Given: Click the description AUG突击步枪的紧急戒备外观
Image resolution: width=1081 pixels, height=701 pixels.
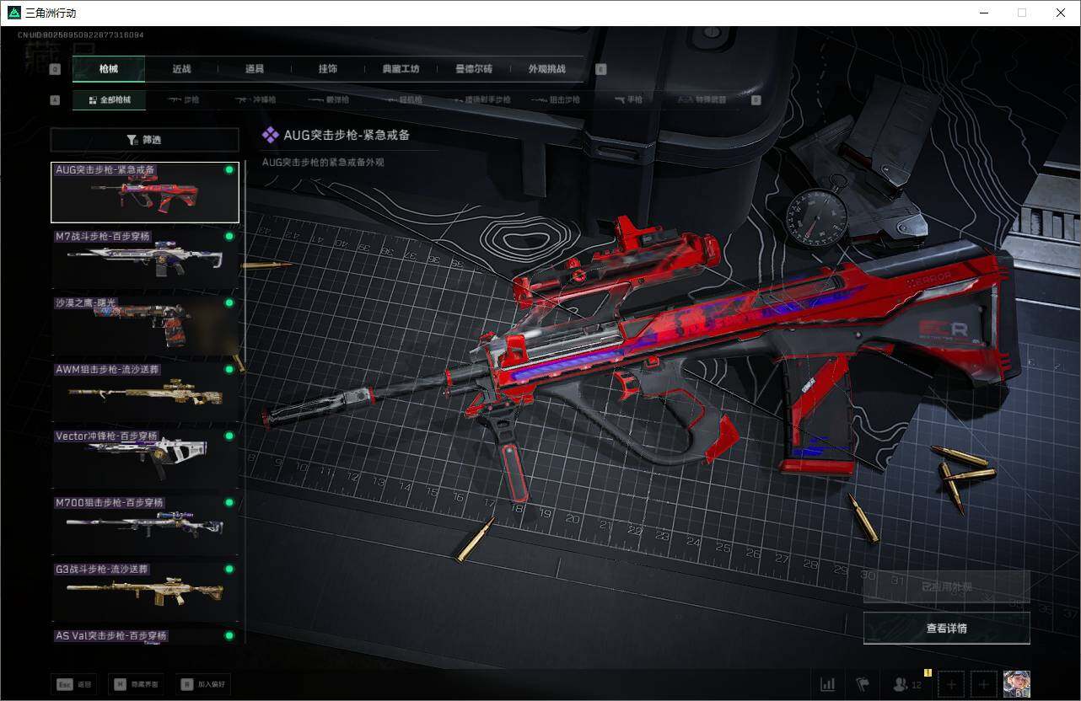Looking at the screenshot, I should point(323,163).
